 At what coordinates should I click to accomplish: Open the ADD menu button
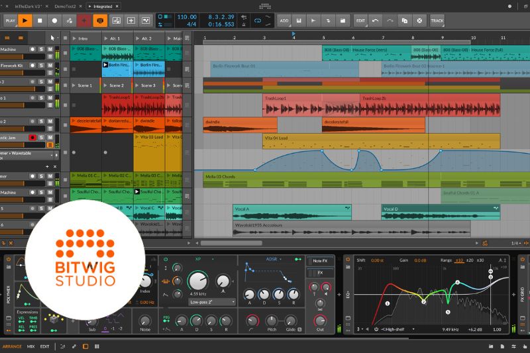[284, 21]
